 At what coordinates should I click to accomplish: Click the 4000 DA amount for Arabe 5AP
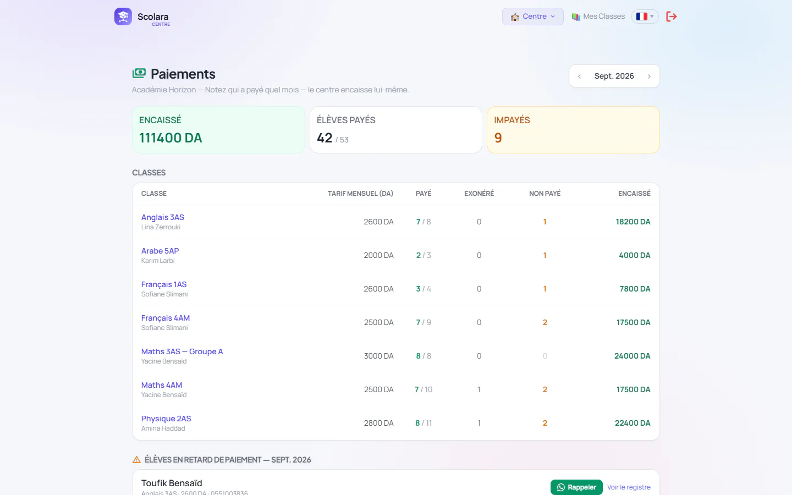(x=635, y=255)
